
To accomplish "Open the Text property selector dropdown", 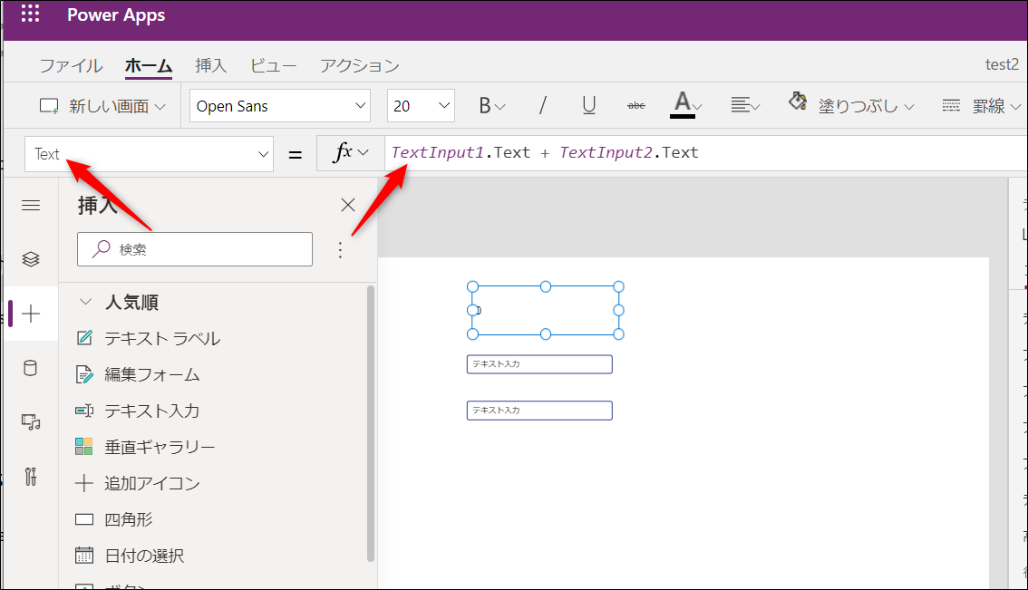I will pyautogui.click(x=149, y=154).
